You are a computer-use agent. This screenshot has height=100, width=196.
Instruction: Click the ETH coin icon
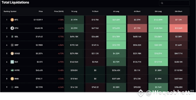pyautogui.click(x=12, y=28)
